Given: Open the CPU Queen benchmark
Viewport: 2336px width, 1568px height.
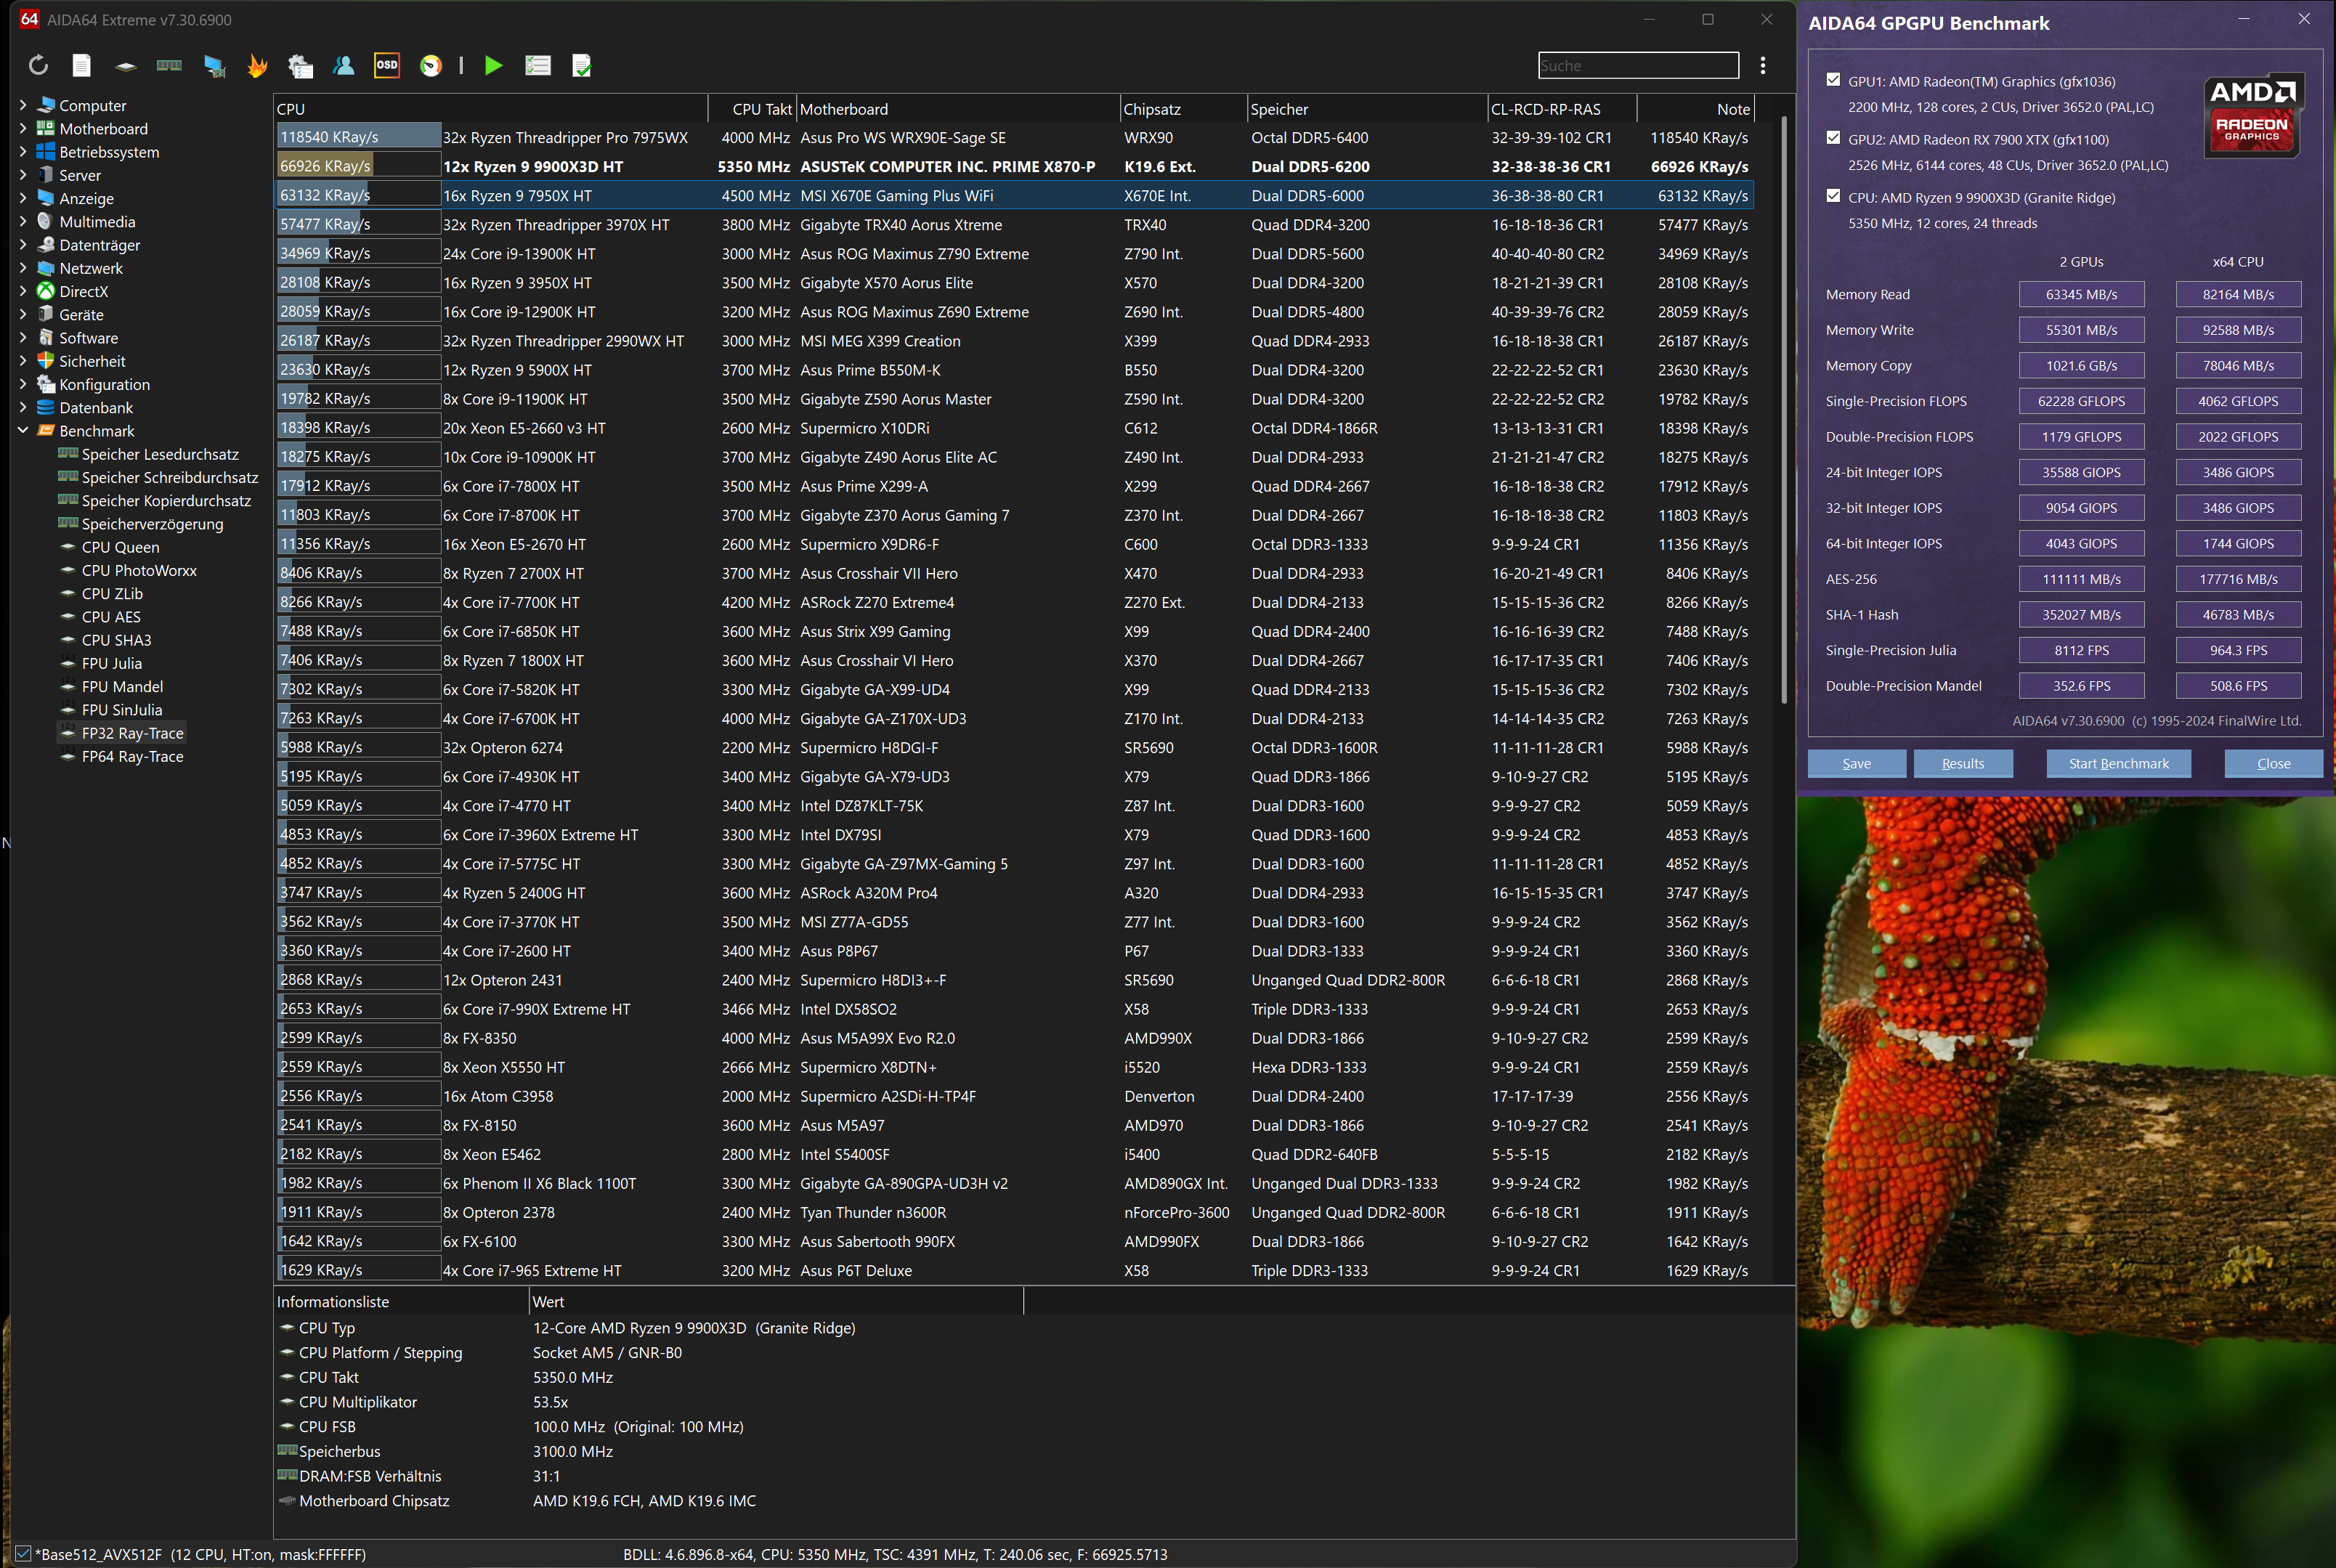Looking at the screenshot, I should (x=120, y=547).
